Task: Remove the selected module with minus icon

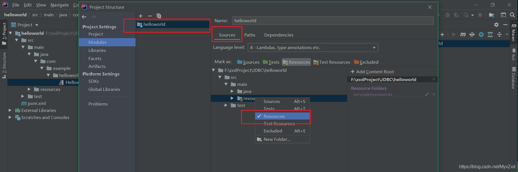Action: (x=150, y=16)
